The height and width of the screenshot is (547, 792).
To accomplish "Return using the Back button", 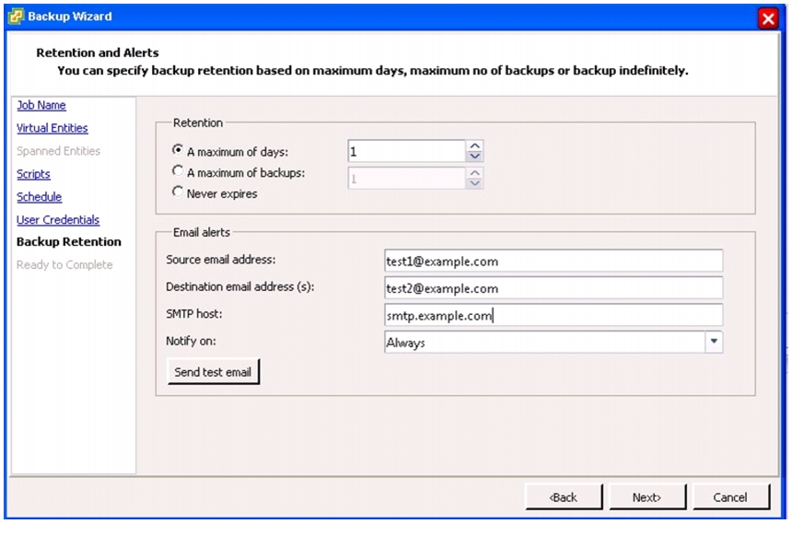I will click(x=564, y=497).
